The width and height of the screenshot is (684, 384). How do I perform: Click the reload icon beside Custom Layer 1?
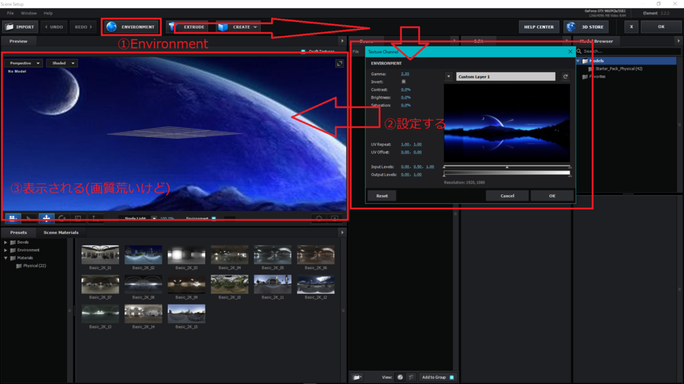[565, 77]
